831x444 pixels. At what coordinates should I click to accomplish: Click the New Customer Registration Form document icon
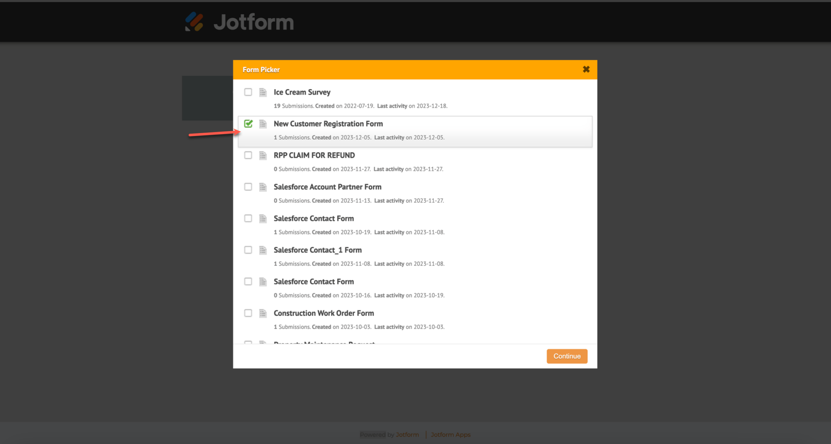pyautogui.click(x=263, y=124)
